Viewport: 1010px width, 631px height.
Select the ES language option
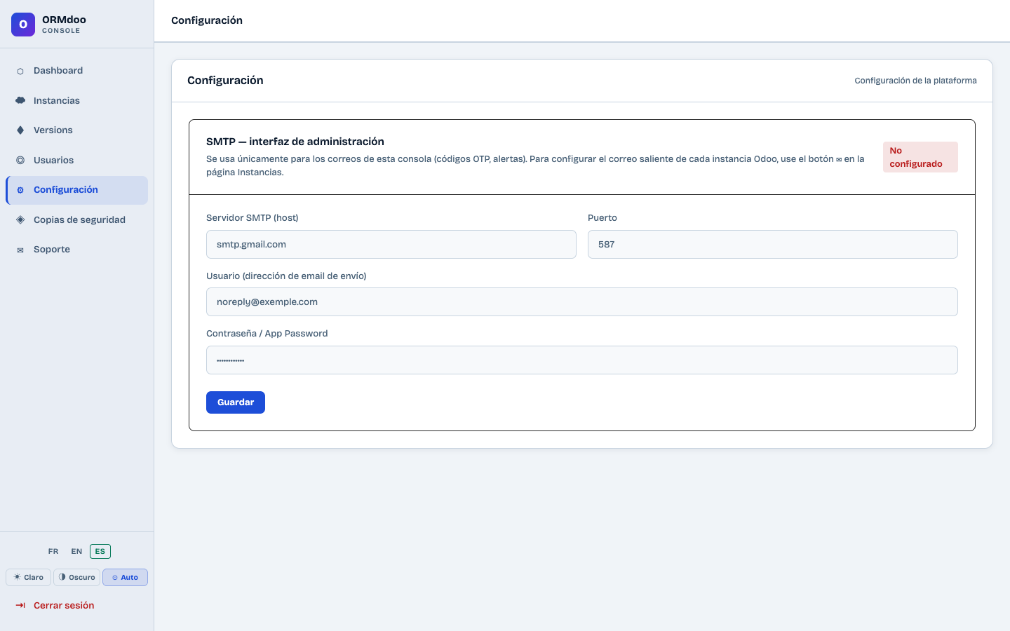[x=100, y=551]
